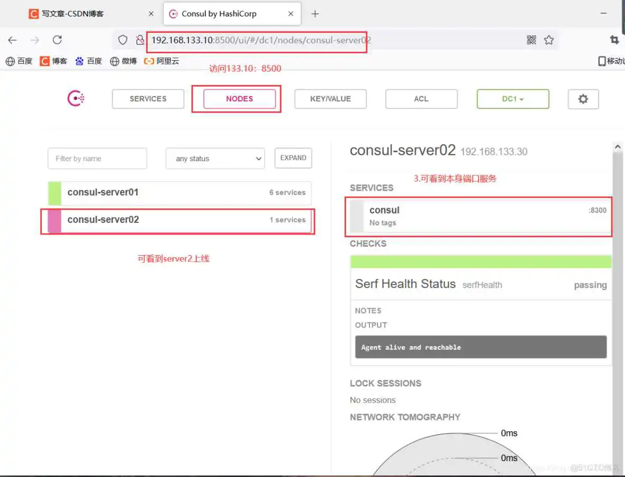
Task: Expand all checks with the EXPAND button
Action: point(293,157)
